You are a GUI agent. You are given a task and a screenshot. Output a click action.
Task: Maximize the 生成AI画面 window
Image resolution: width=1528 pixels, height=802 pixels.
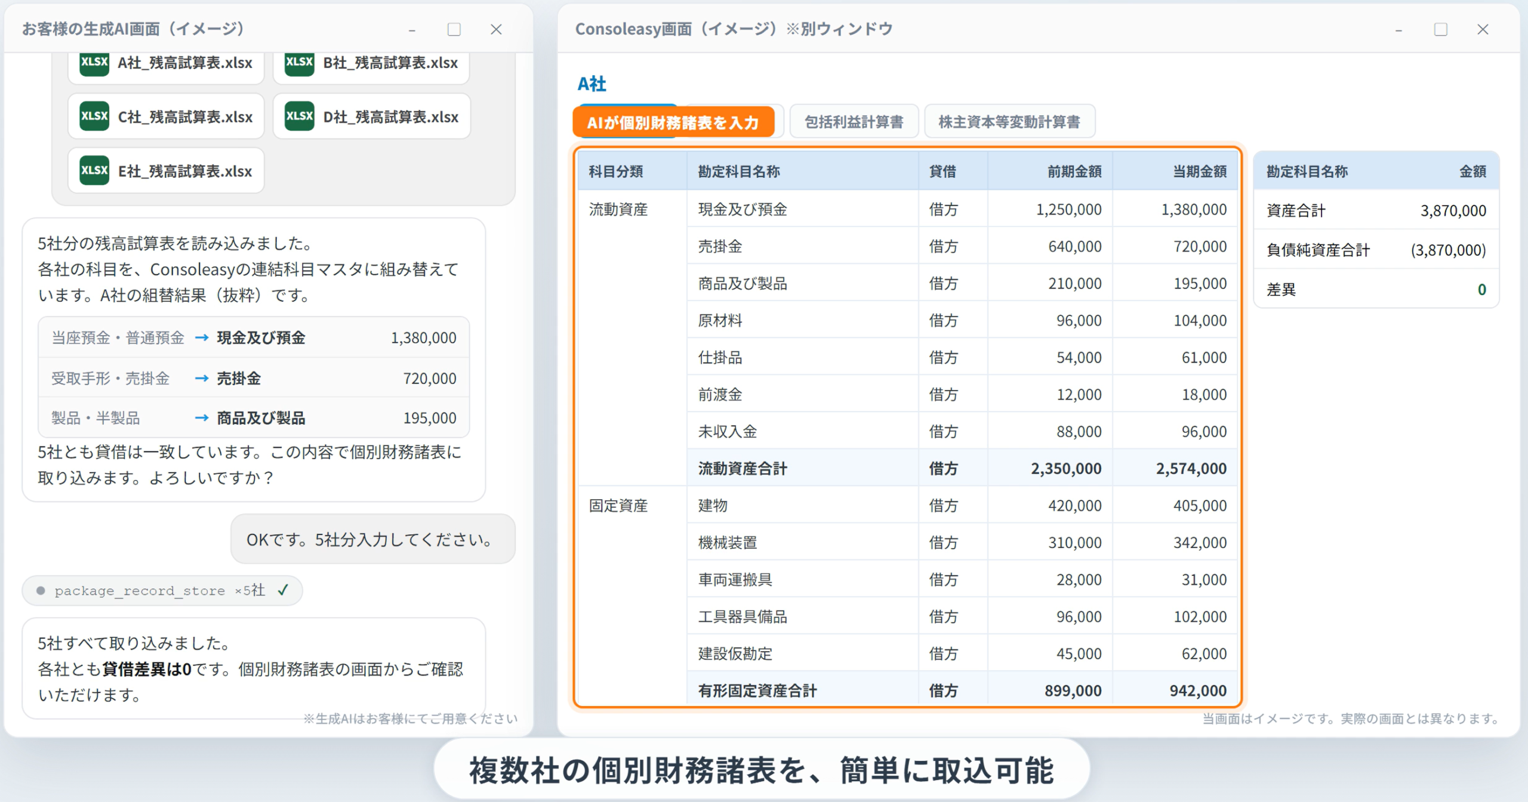point(454,29)
